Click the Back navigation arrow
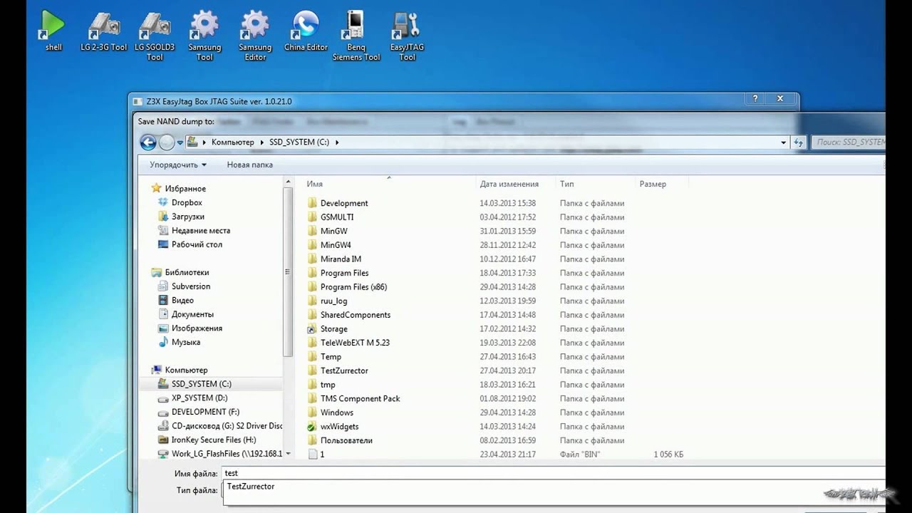Screen dimensions: 912x513 coord(148,142)
